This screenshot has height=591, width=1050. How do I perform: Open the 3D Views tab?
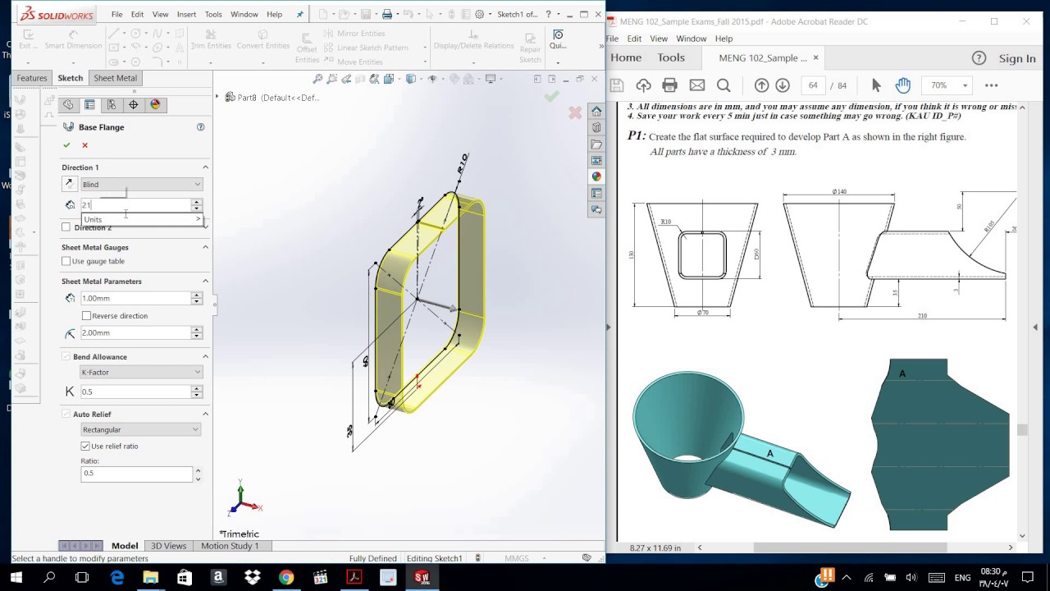coord(168,546)
